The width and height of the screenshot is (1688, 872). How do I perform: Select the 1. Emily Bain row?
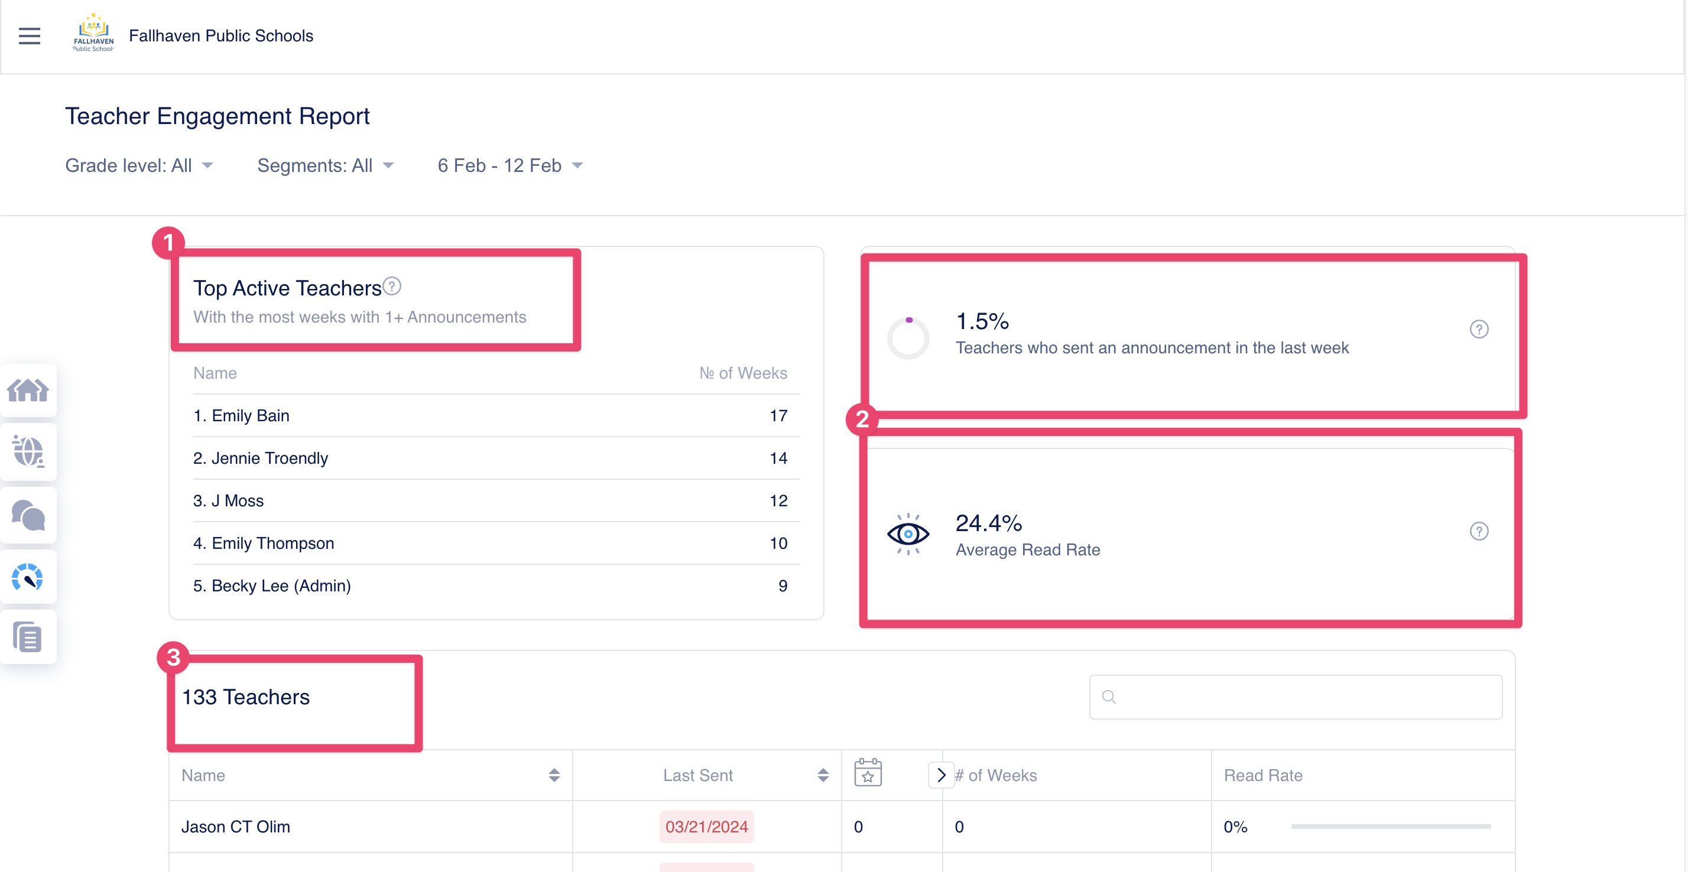[496, 415]
